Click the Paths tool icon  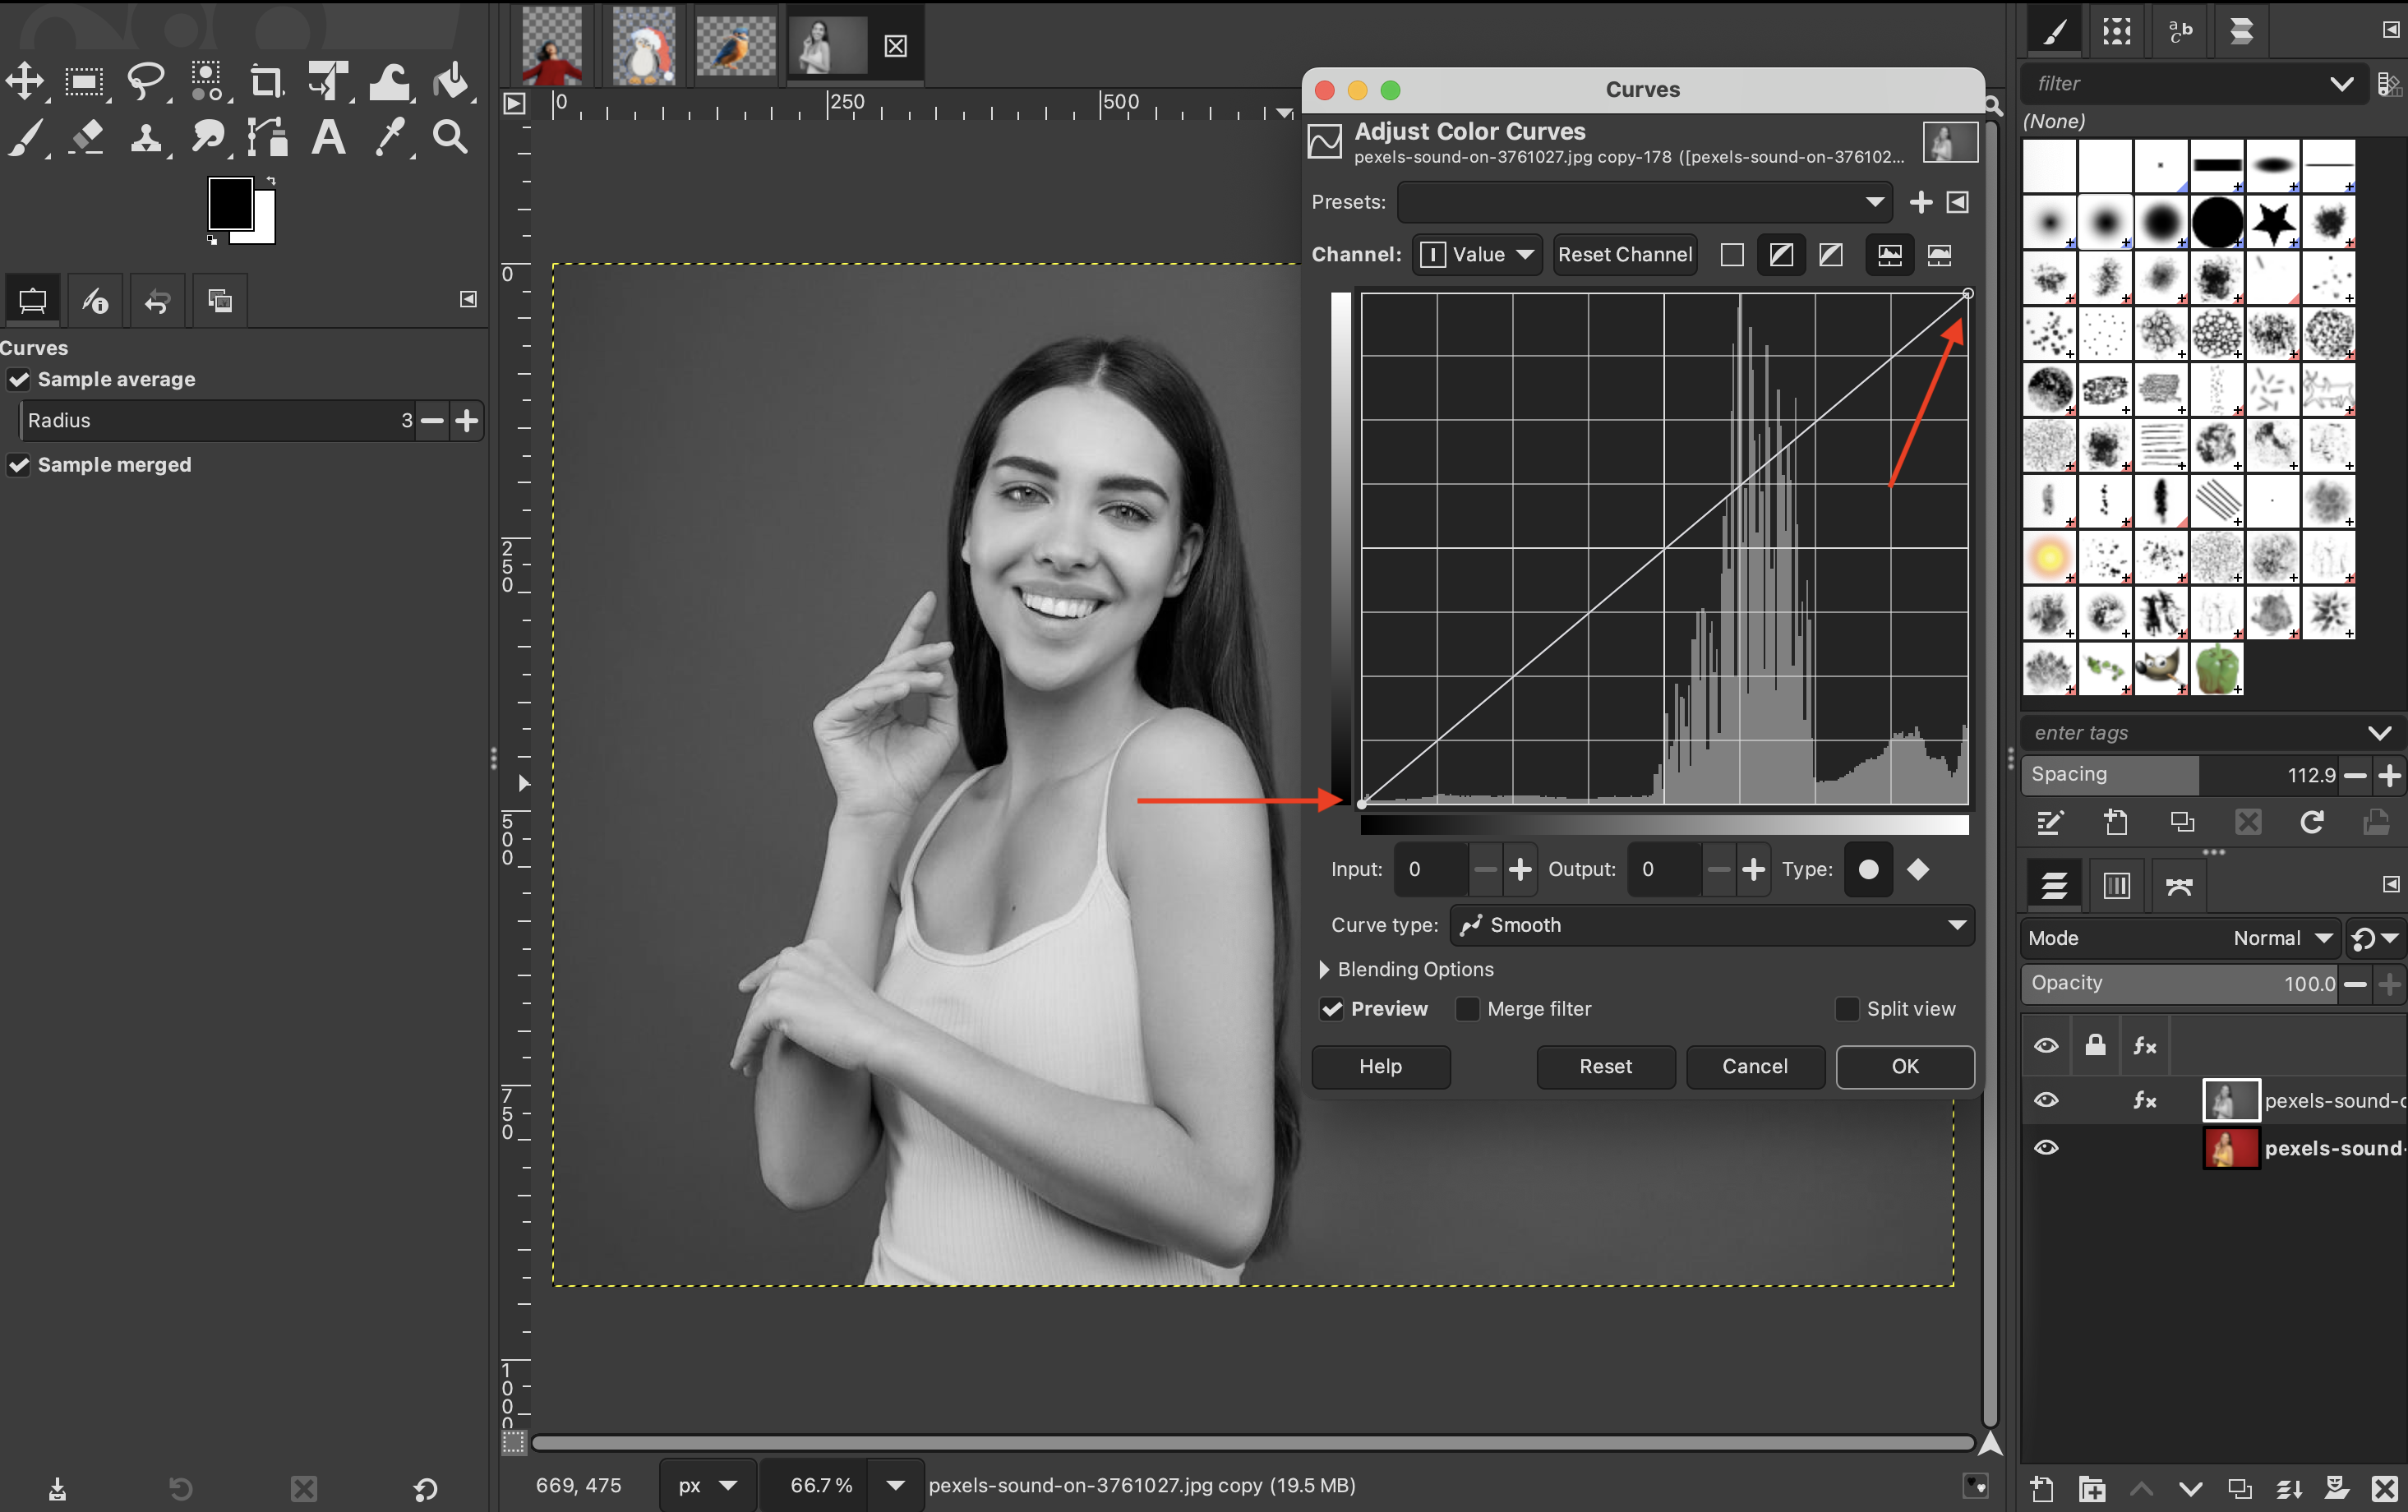(x=267, y=137)
